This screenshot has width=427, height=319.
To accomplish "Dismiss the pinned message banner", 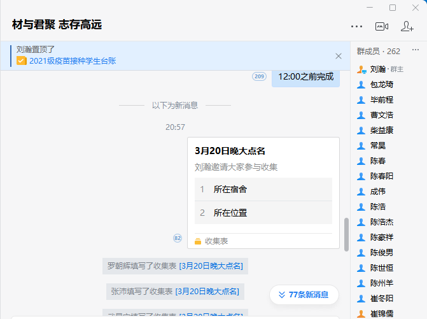I will point(339,56).
